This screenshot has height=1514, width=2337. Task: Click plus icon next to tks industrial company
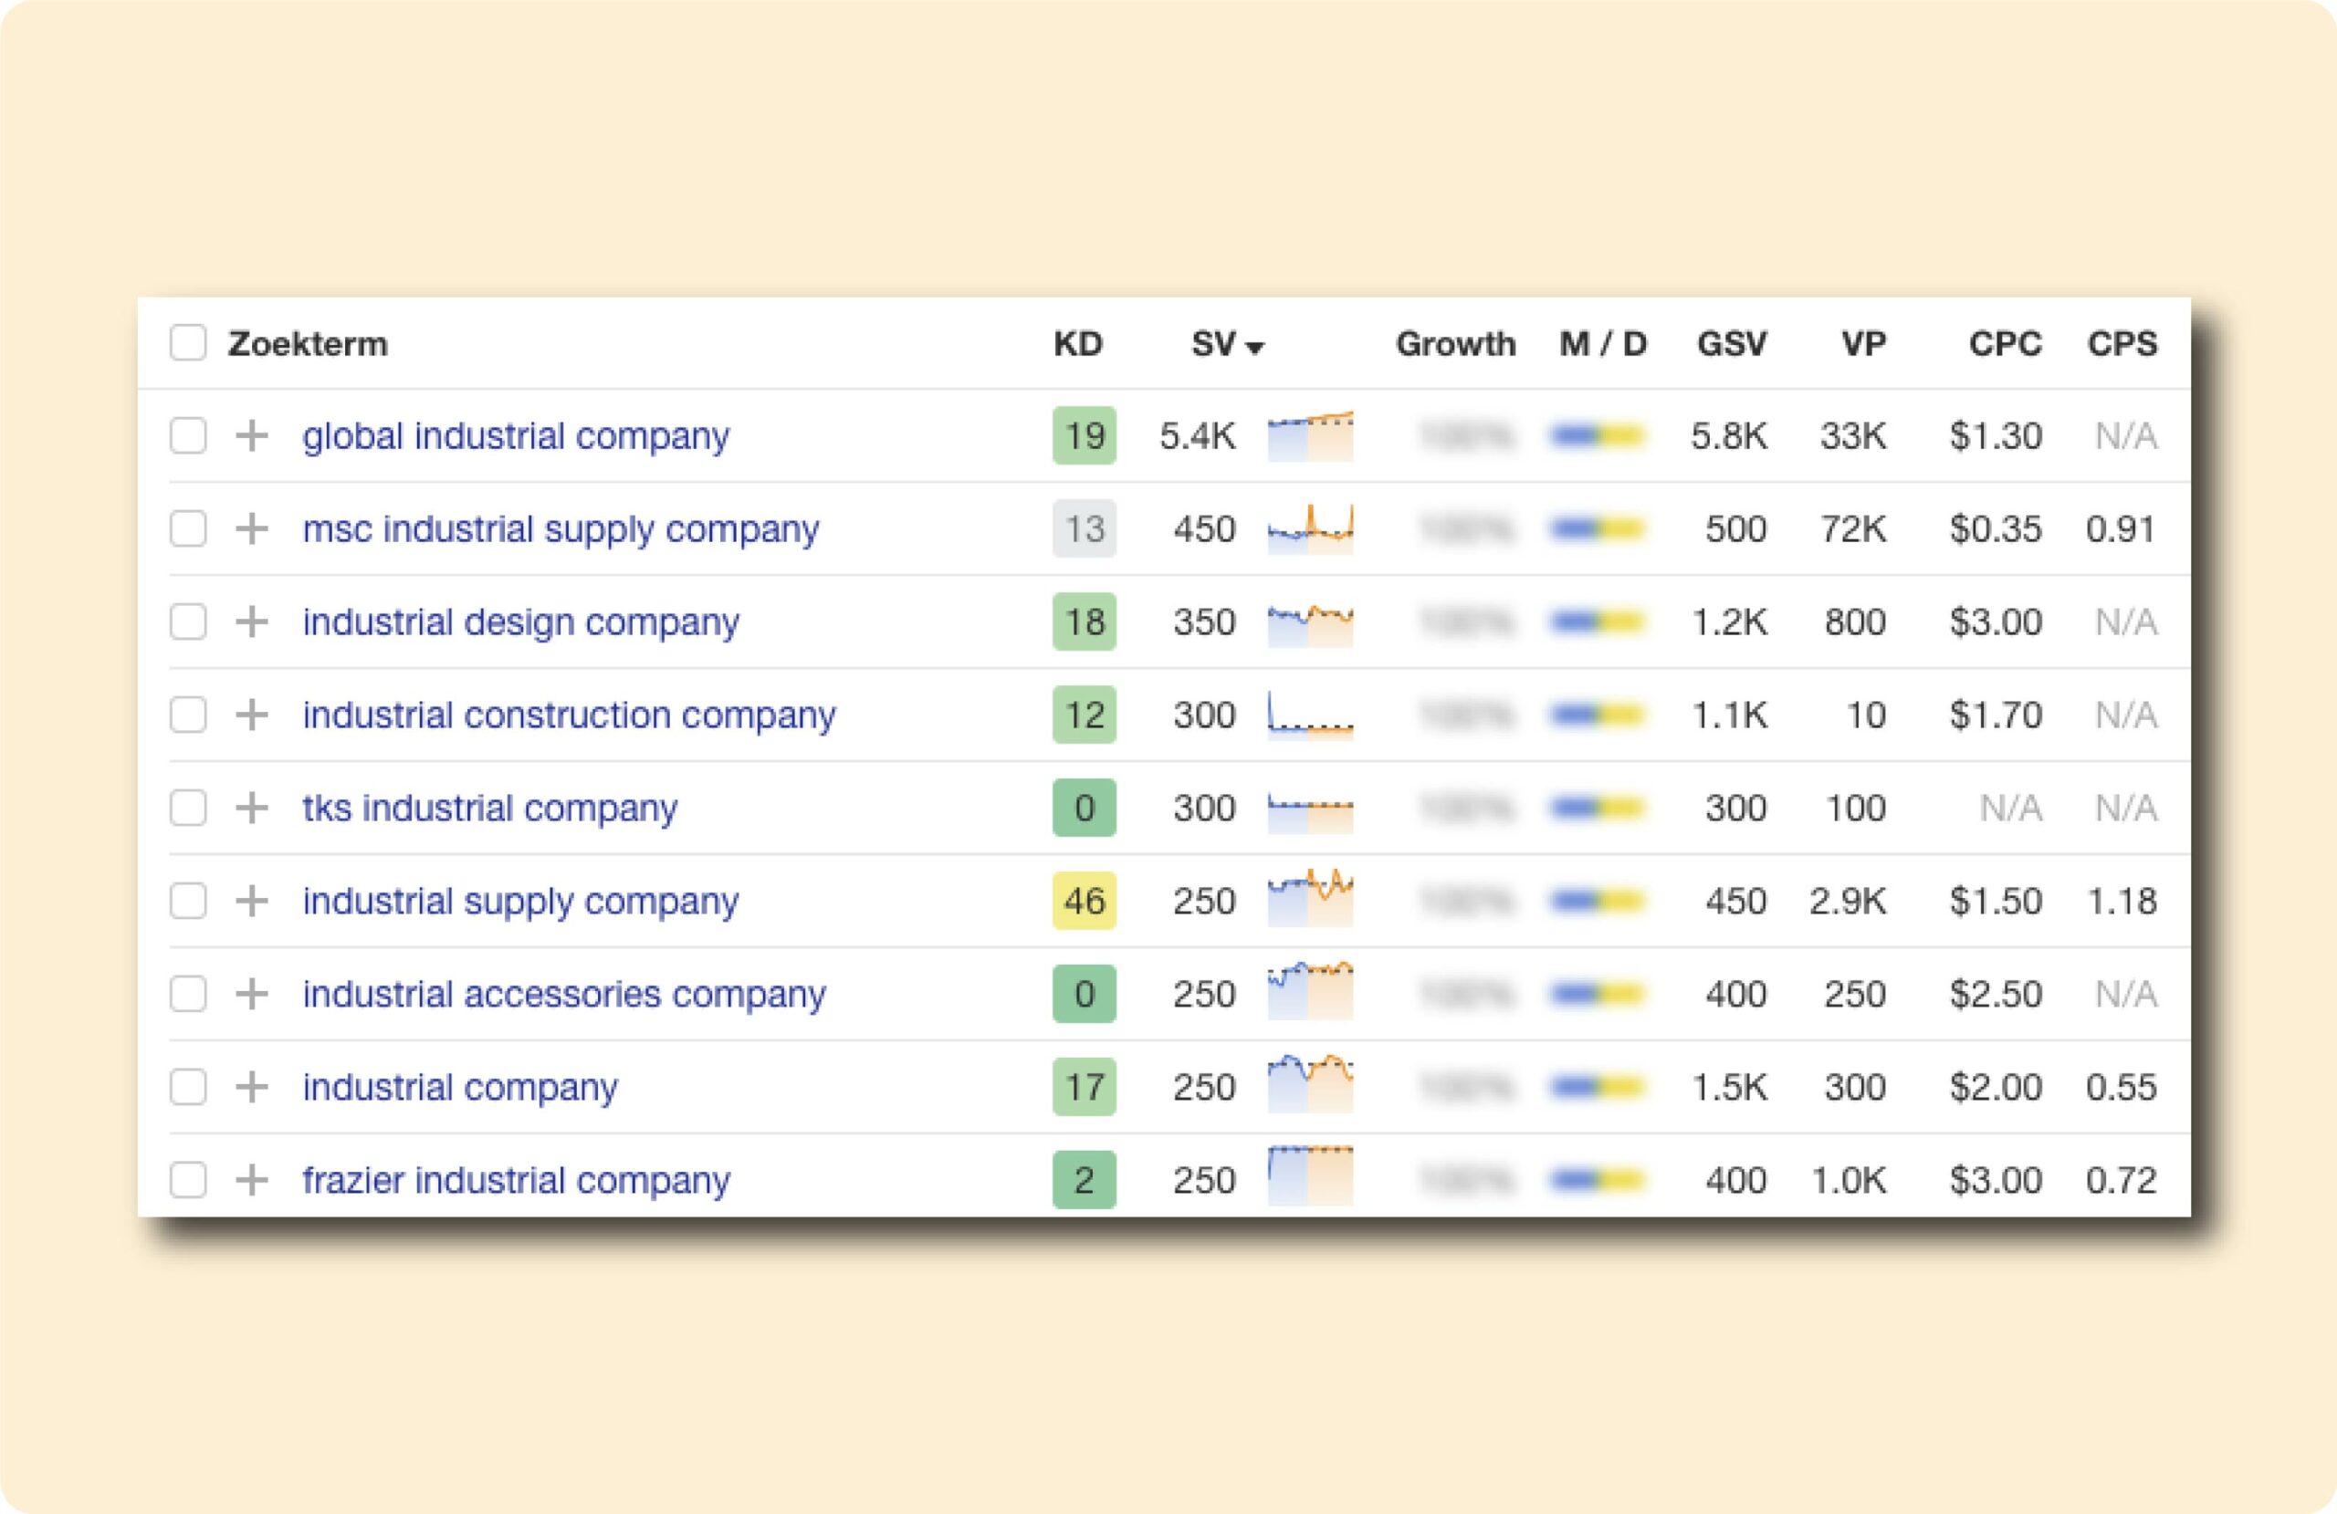click(x=252, y=808)
